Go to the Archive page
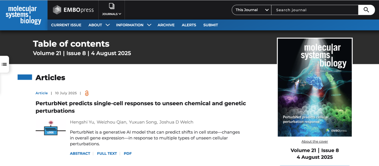Image resolution: width=379 pixels, height=166 pixels. point(166,25)
